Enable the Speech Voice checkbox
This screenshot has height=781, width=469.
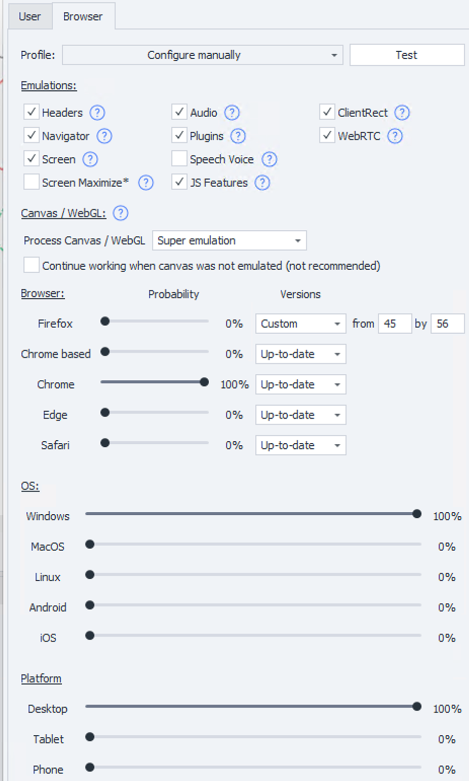click(179, 159)
